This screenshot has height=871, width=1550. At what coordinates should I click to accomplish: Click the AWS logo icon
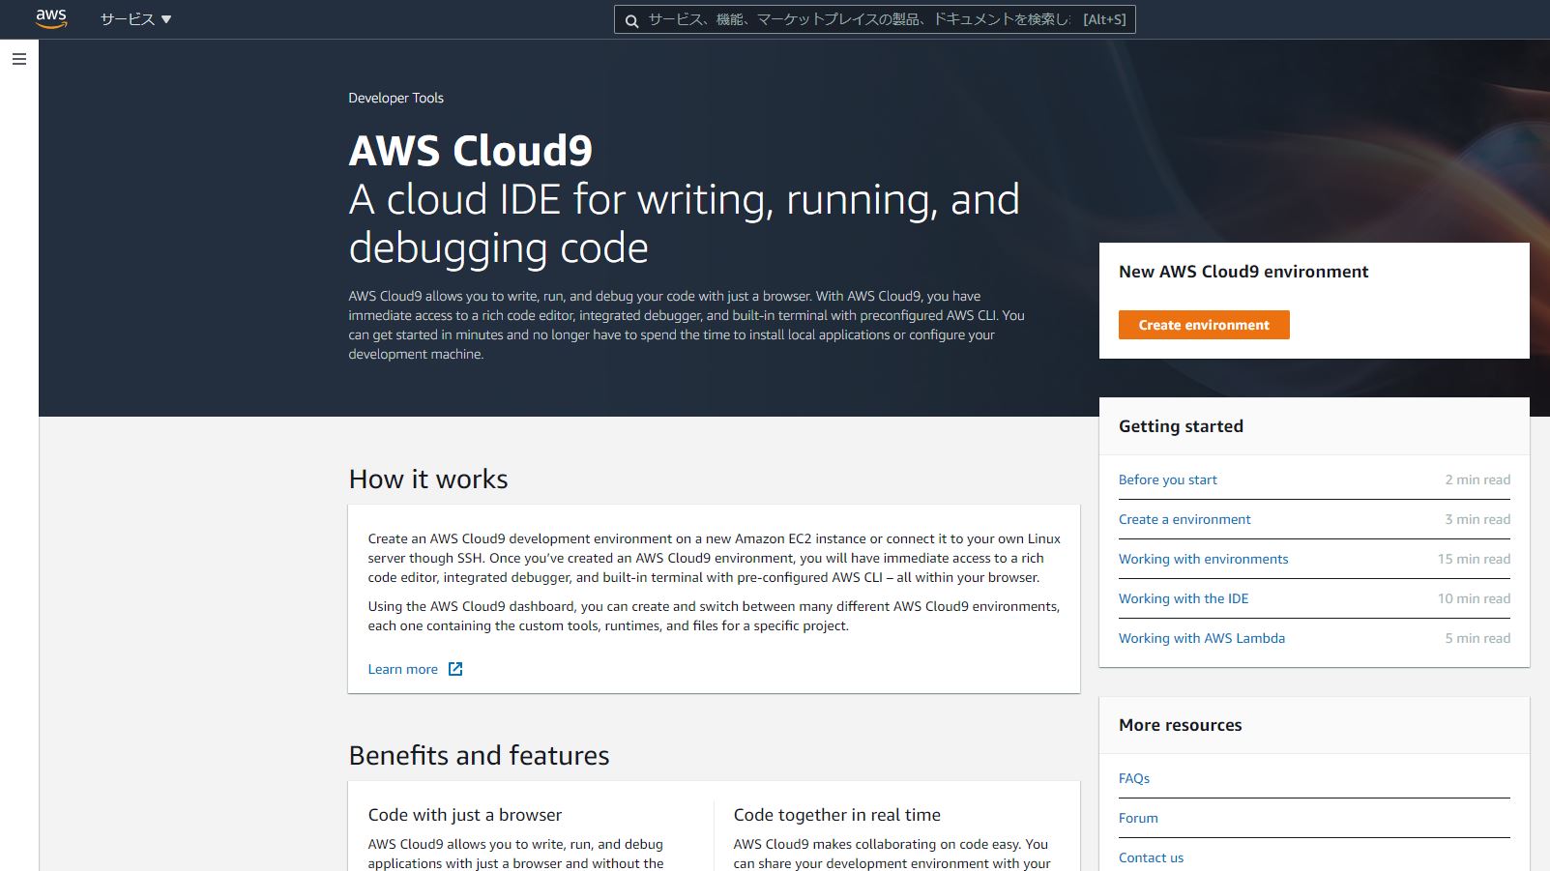51,19
